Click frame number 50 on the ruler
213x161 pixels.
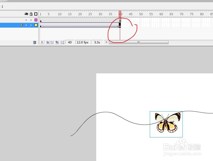click(141, 14)
